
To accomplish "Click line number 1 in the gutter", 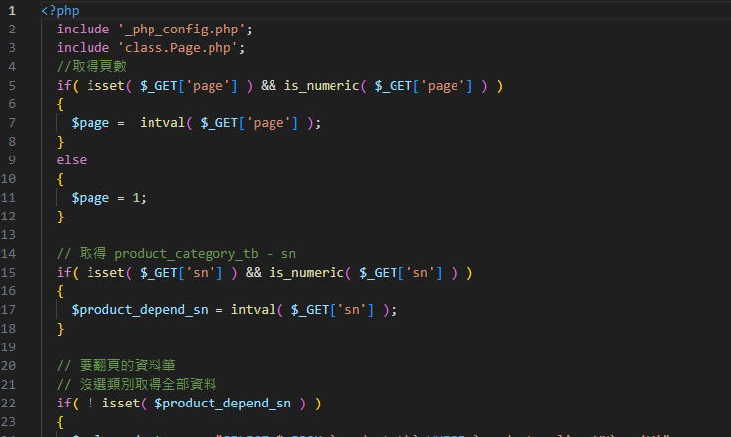I will 12,10.
